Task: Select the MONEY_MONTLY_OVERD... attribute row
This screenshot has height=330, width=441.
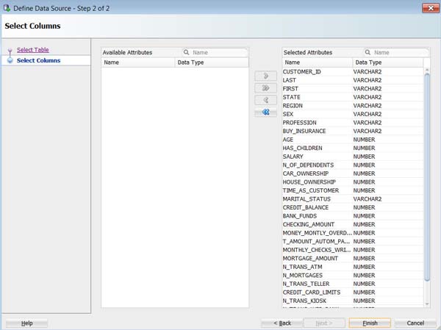Action: (x=353, y=233)
